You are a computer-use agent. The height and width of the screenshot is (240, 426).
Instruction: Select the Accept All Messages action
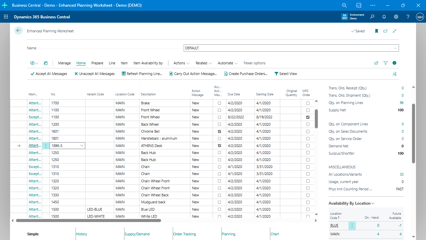(49, 74)
